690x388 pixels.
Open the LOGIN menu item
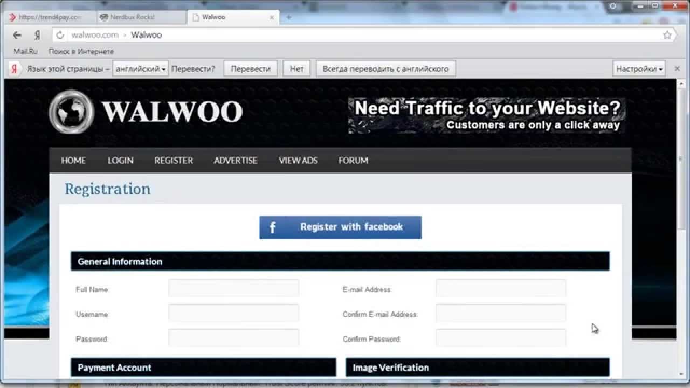120,161
